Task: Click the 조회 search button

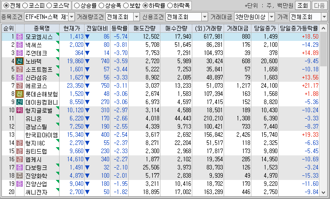Action: (x=303, y=5)
